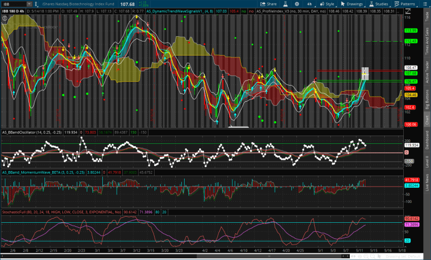Select the pointer cursor tool icon
Viewport: 431px width, 260px height.
click(x=379, y=256)
